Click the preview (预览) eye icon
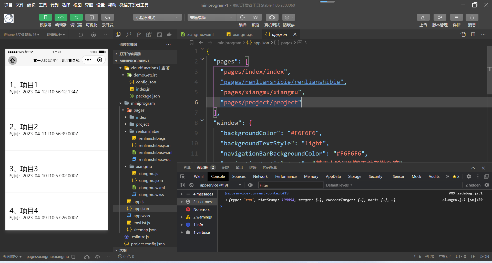 pos(255,17)
